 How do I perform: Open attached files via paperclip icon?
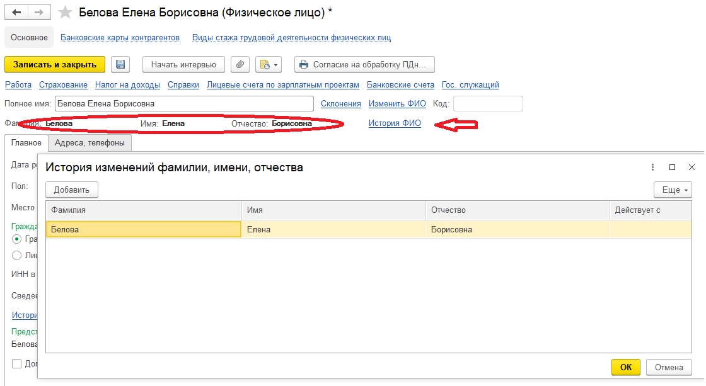click(240, 64)
